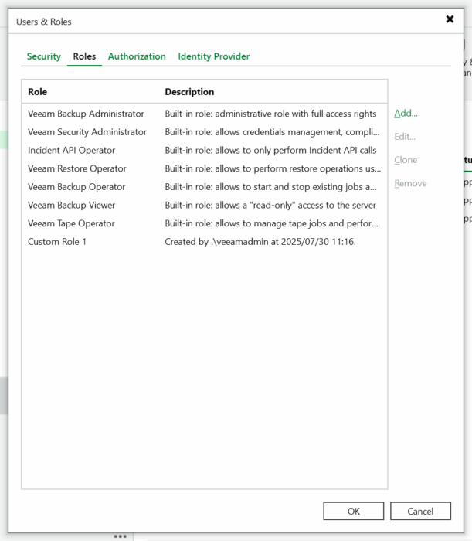472x541 pixels.
Task: Click the Edit... link
Action: [x=405, y=137]
